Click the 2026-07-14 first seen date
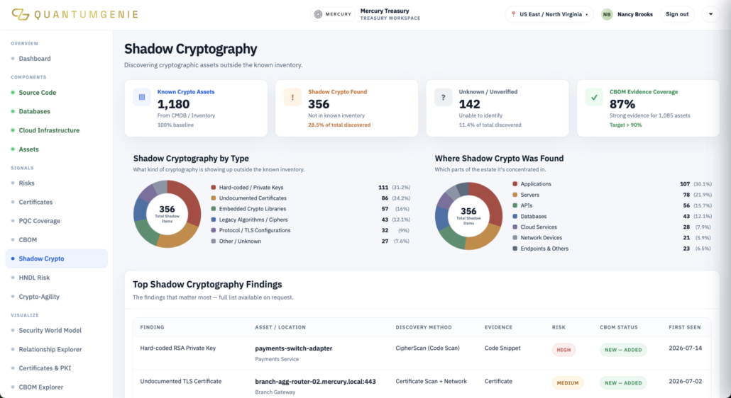 (686, 348)
